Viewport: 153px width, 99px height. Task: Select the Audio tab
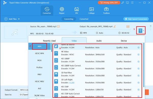(99, 41)
